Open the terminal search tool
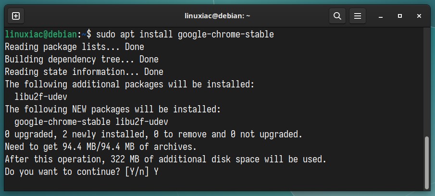Screen dimensions: 435x196 (337, 16)
